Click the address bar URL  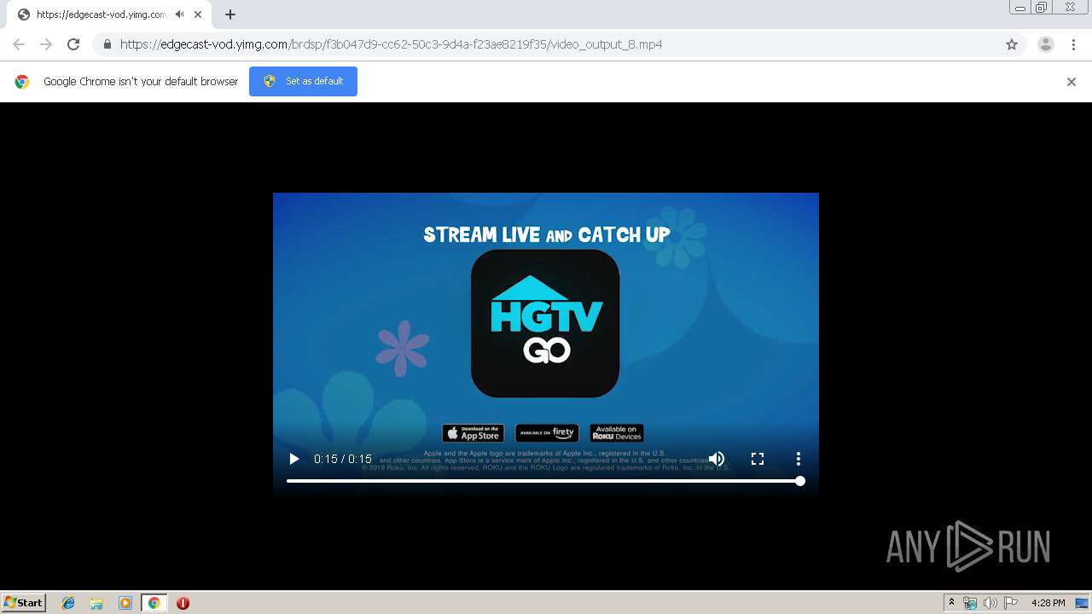pos(391,44)
